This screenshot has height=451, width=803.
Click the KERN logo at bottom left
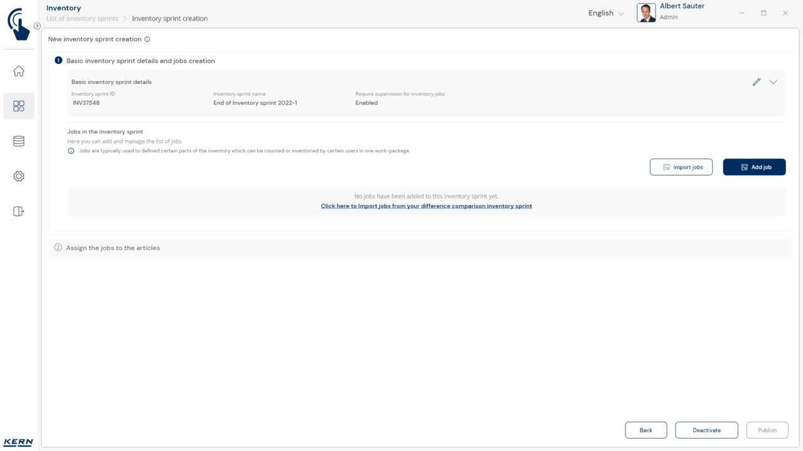18,442
